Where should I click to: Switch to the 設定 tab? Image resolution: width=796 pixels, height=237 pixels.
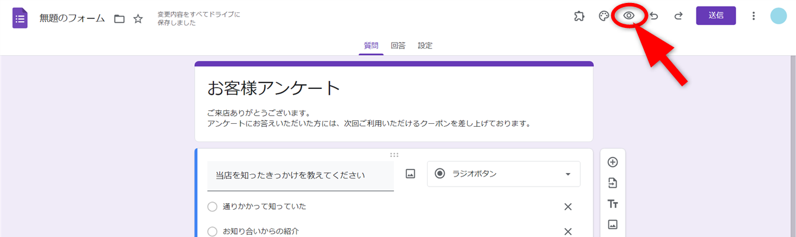click(x=425, y=46)
